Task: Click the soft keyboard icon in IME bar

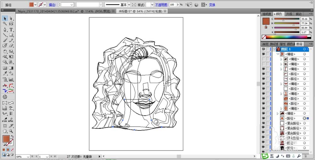Action: (288, 156)
